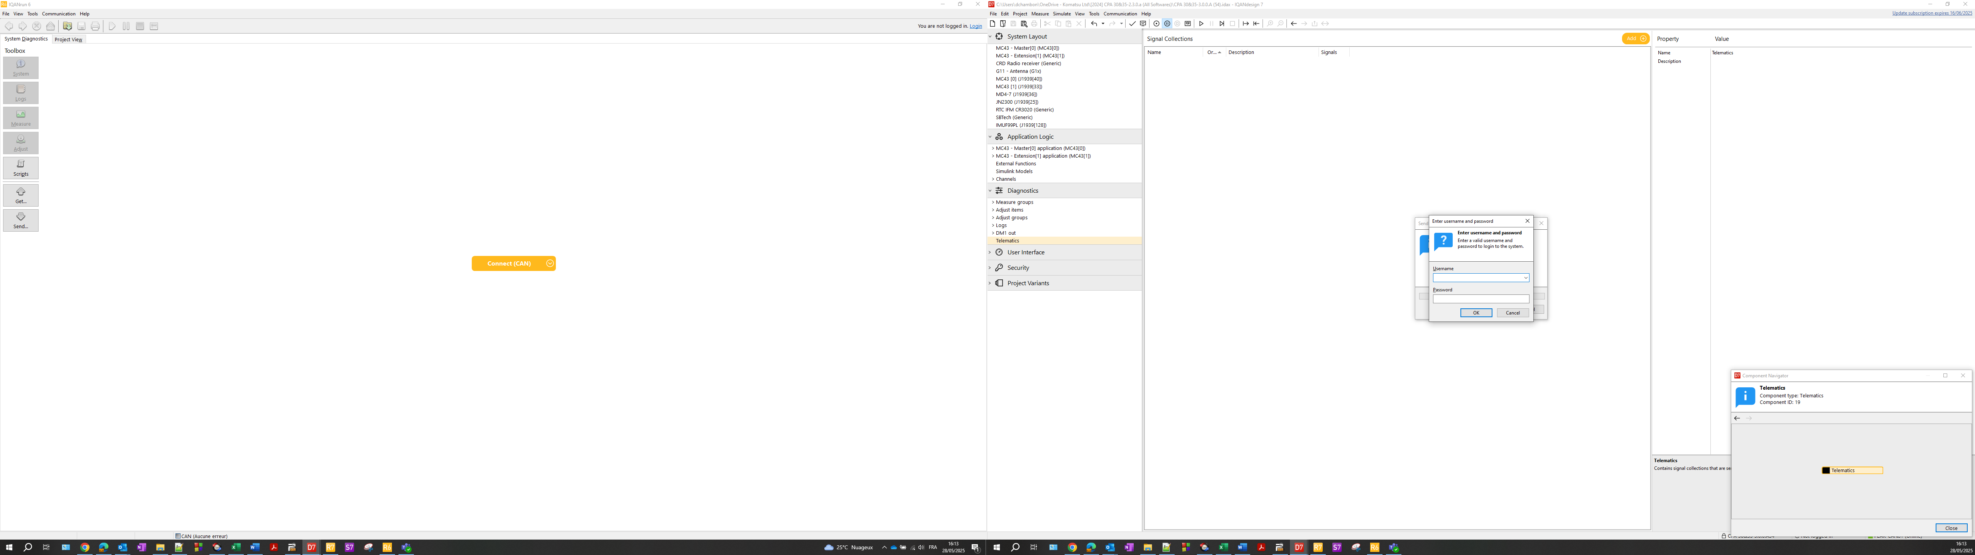Select the Simulink Models tree item

click(1014, 172)
